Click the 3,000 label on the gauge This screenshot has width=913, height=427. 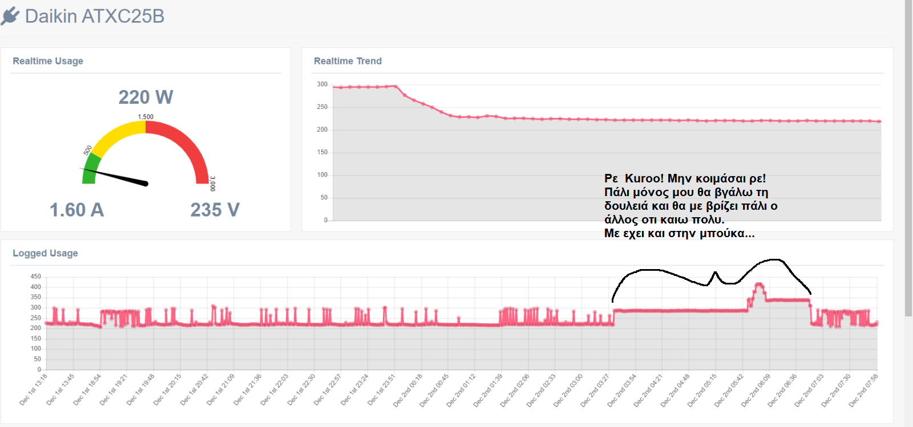[x=213, y=184]
